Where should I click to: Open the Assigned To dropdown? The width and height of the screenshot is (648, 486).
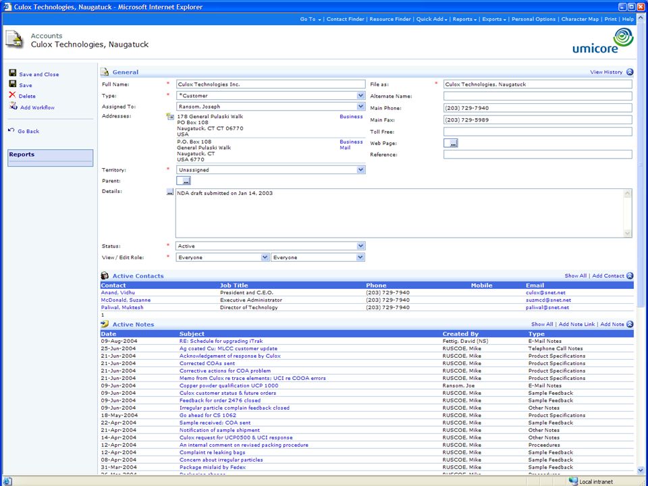click(360, 106)
